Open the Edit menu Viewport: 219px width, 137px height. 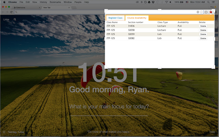pyautogui.click(x=28, y=2)
